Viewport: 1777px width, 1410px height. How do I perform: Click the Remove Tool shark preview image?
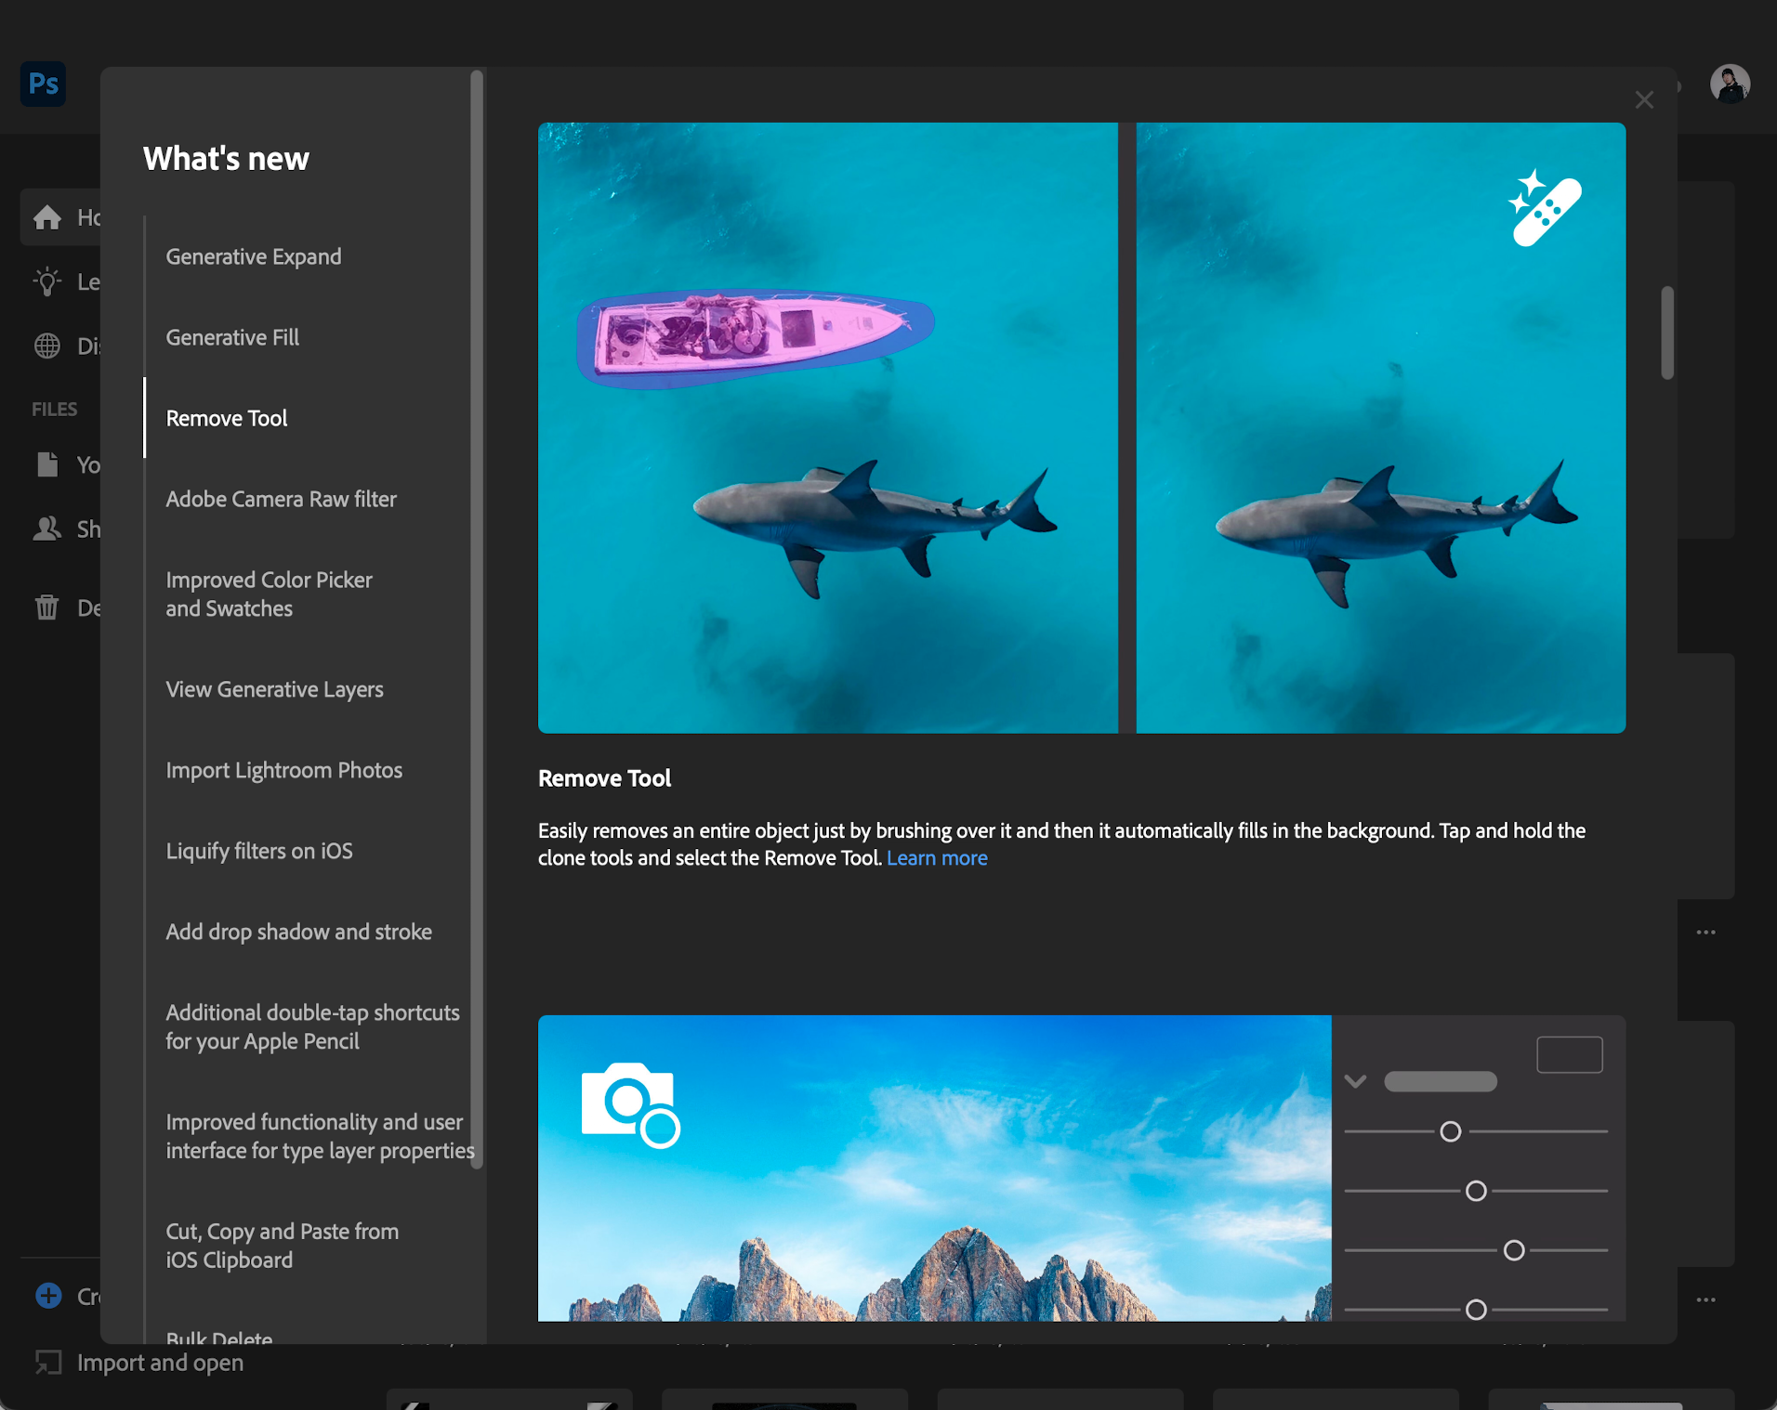(1082, 428)
